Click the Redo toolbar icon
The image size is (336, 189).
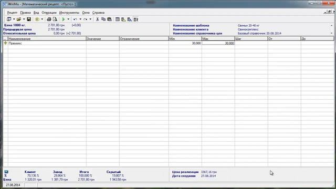point(85,19)
